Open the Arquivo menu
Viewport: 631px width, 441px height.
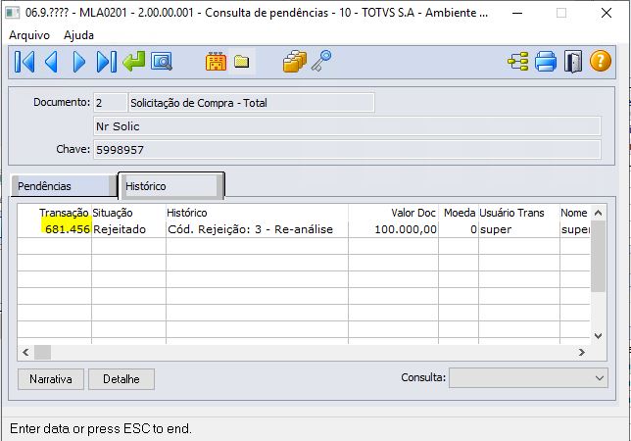point(29,35)
